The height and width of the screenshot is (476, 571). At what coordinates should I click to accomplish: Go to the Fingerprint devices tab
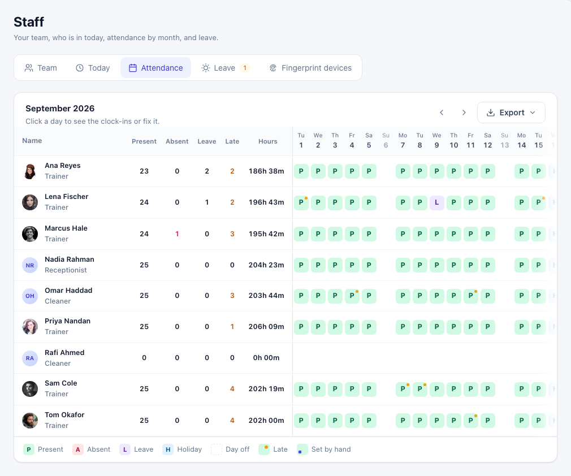click(310, 68)
